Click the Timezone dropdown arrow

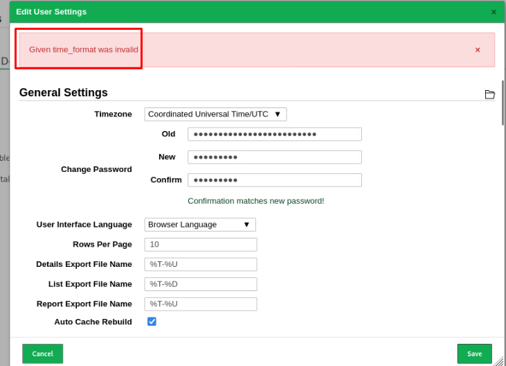[x=278, y=114]
